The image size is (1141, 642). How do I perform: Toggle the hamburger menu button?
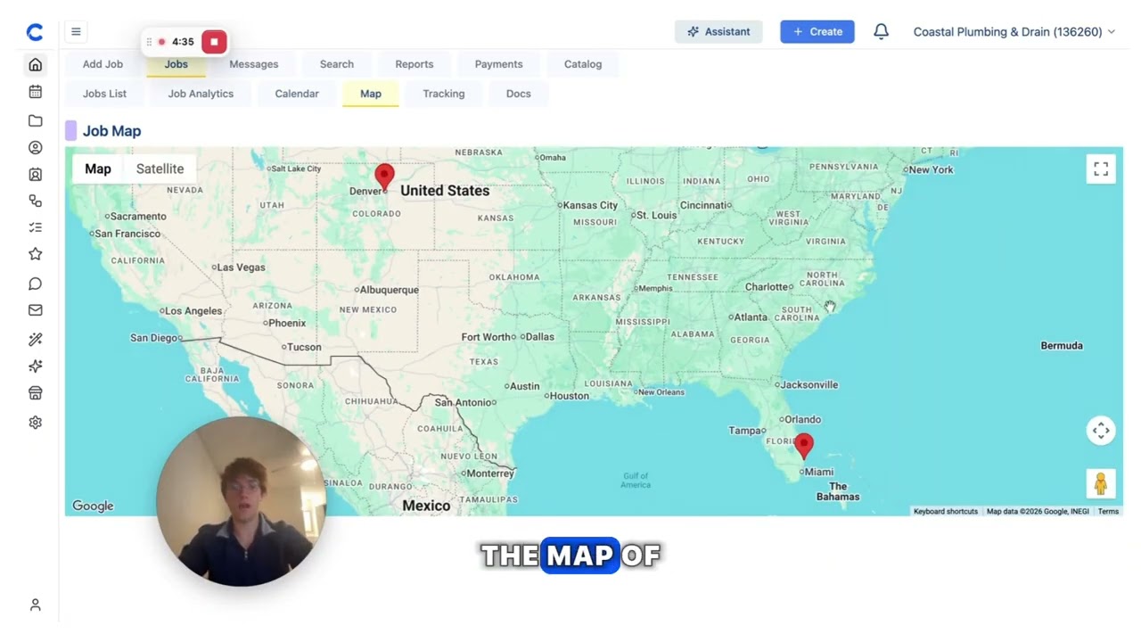tap(76, 32)
